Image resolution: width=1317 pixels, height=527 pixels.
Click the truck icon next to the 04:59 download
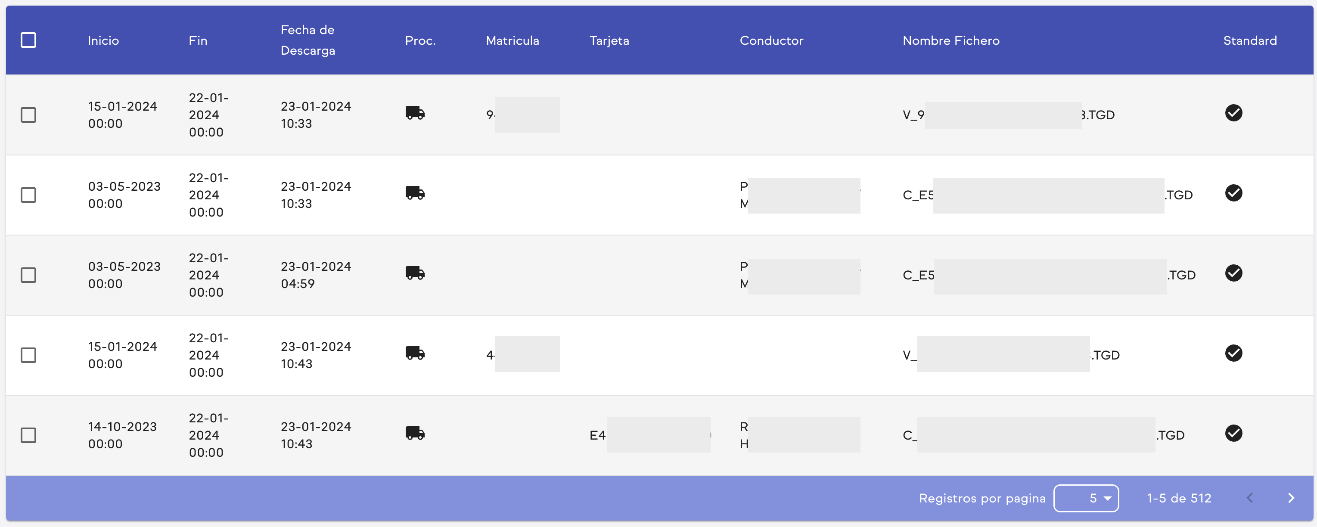(415, 273)
